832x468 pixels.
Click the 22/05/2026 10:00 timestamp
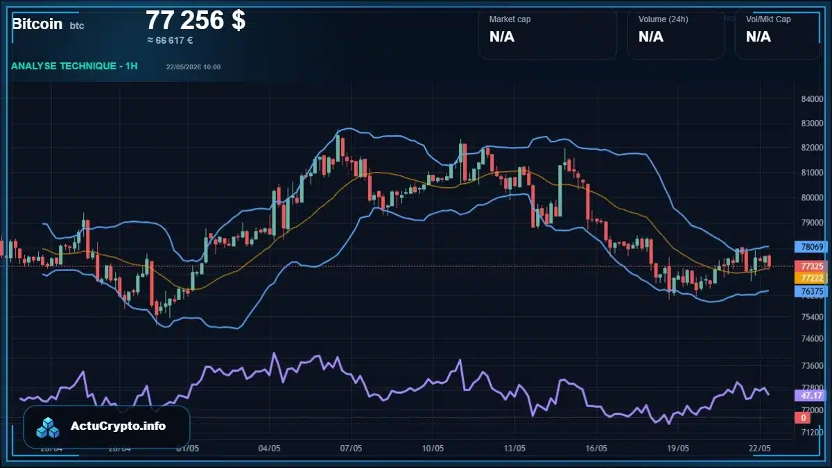193,67
